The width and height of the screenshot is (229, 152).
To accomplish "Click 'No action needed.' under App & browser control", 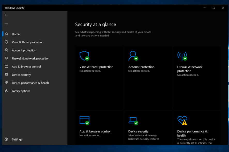I will (x=90, y=135).
